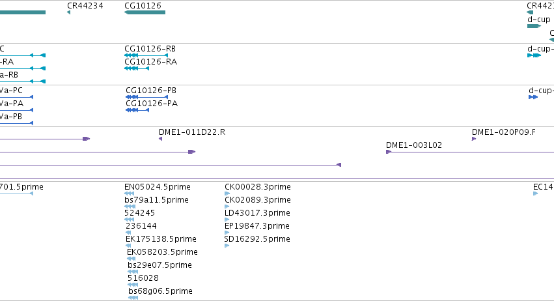Click the CG10126-PB protein glyph
Image resolution: width=554 pixels, height=301 pixels.
[x=146, y=97]
